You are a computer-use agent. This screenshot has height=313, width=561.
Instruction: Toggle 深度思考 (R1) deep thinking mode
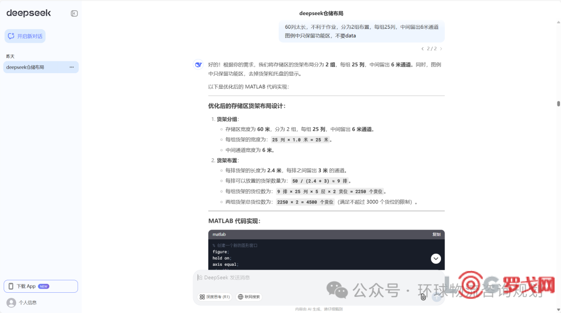click(x=215, y=297)
